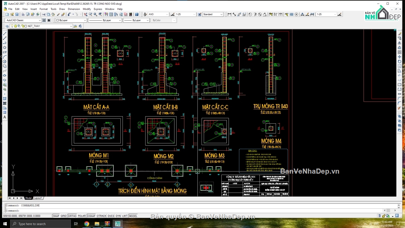Toggle DUCS in status bar
The height and width of the screenshot is (228, 405).
[111, 216]
